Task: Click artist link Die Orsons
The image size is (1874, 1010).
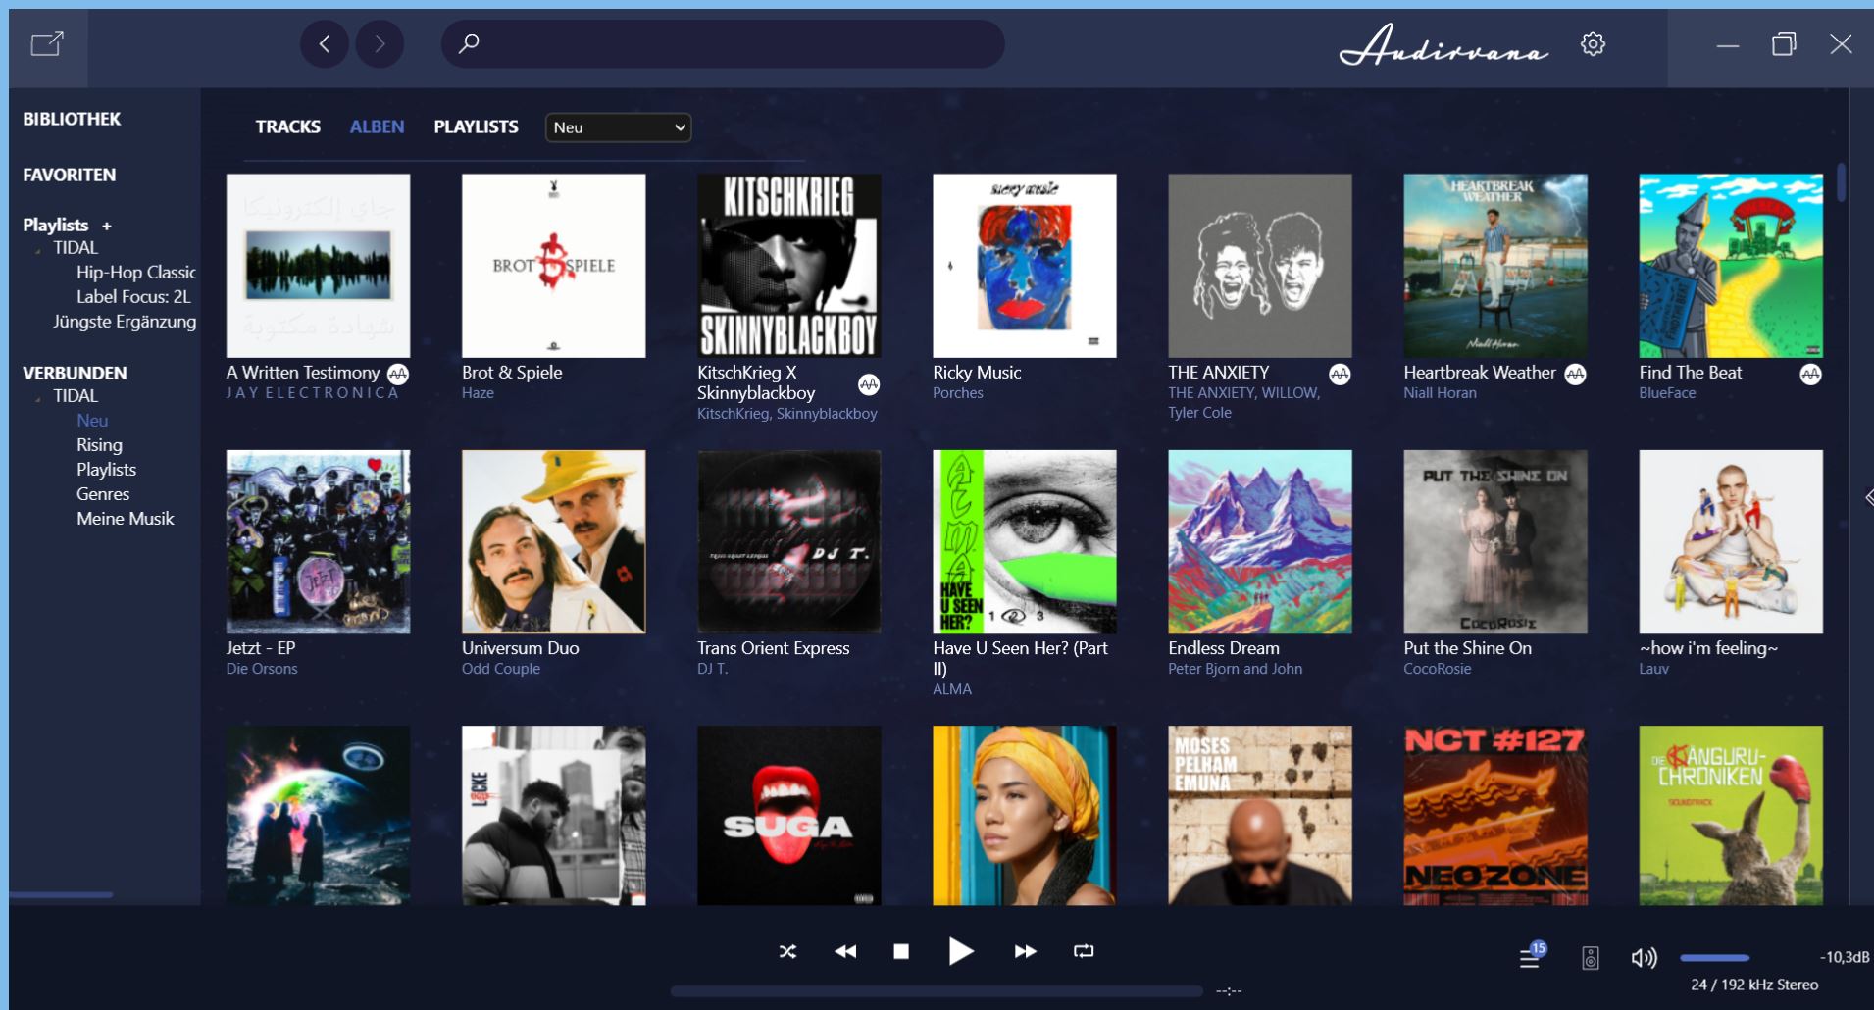Action: (262, 669)
